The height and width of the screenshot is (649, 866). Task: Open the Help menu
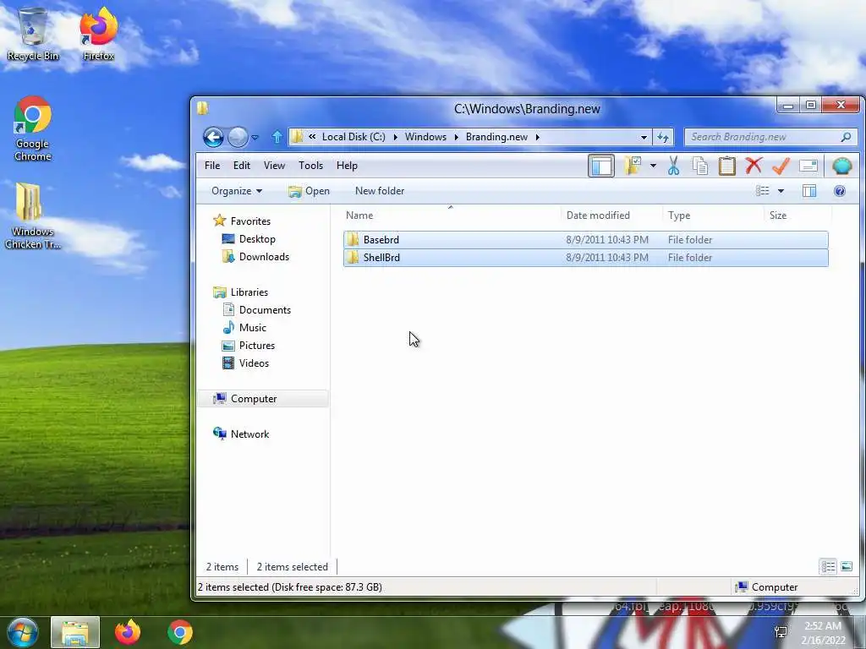(x=347, y=166)
